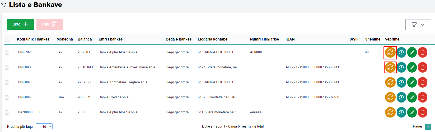Open the rows per page dropdown
Screen dimensions: 435x132
(x=44, y=127)
